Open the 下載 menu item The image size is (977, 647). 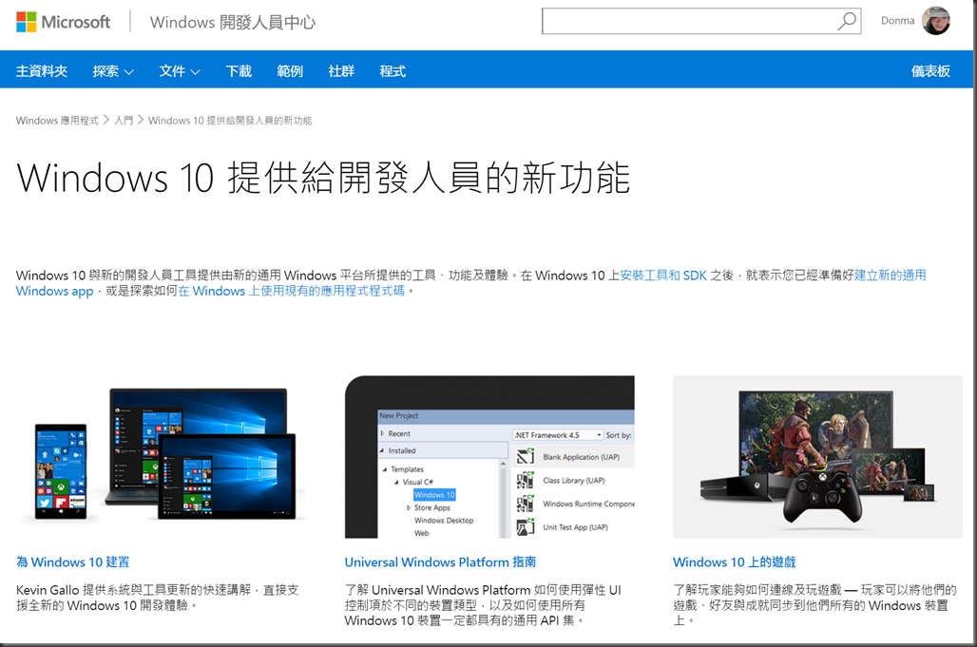[x=239, y=71]
